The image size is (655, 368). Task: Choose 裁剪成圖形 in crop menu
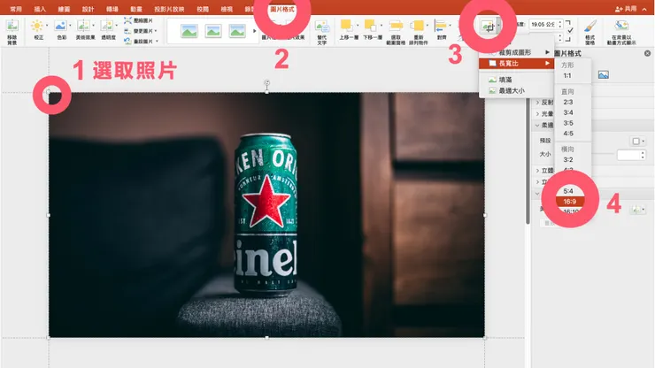point(516,52)
